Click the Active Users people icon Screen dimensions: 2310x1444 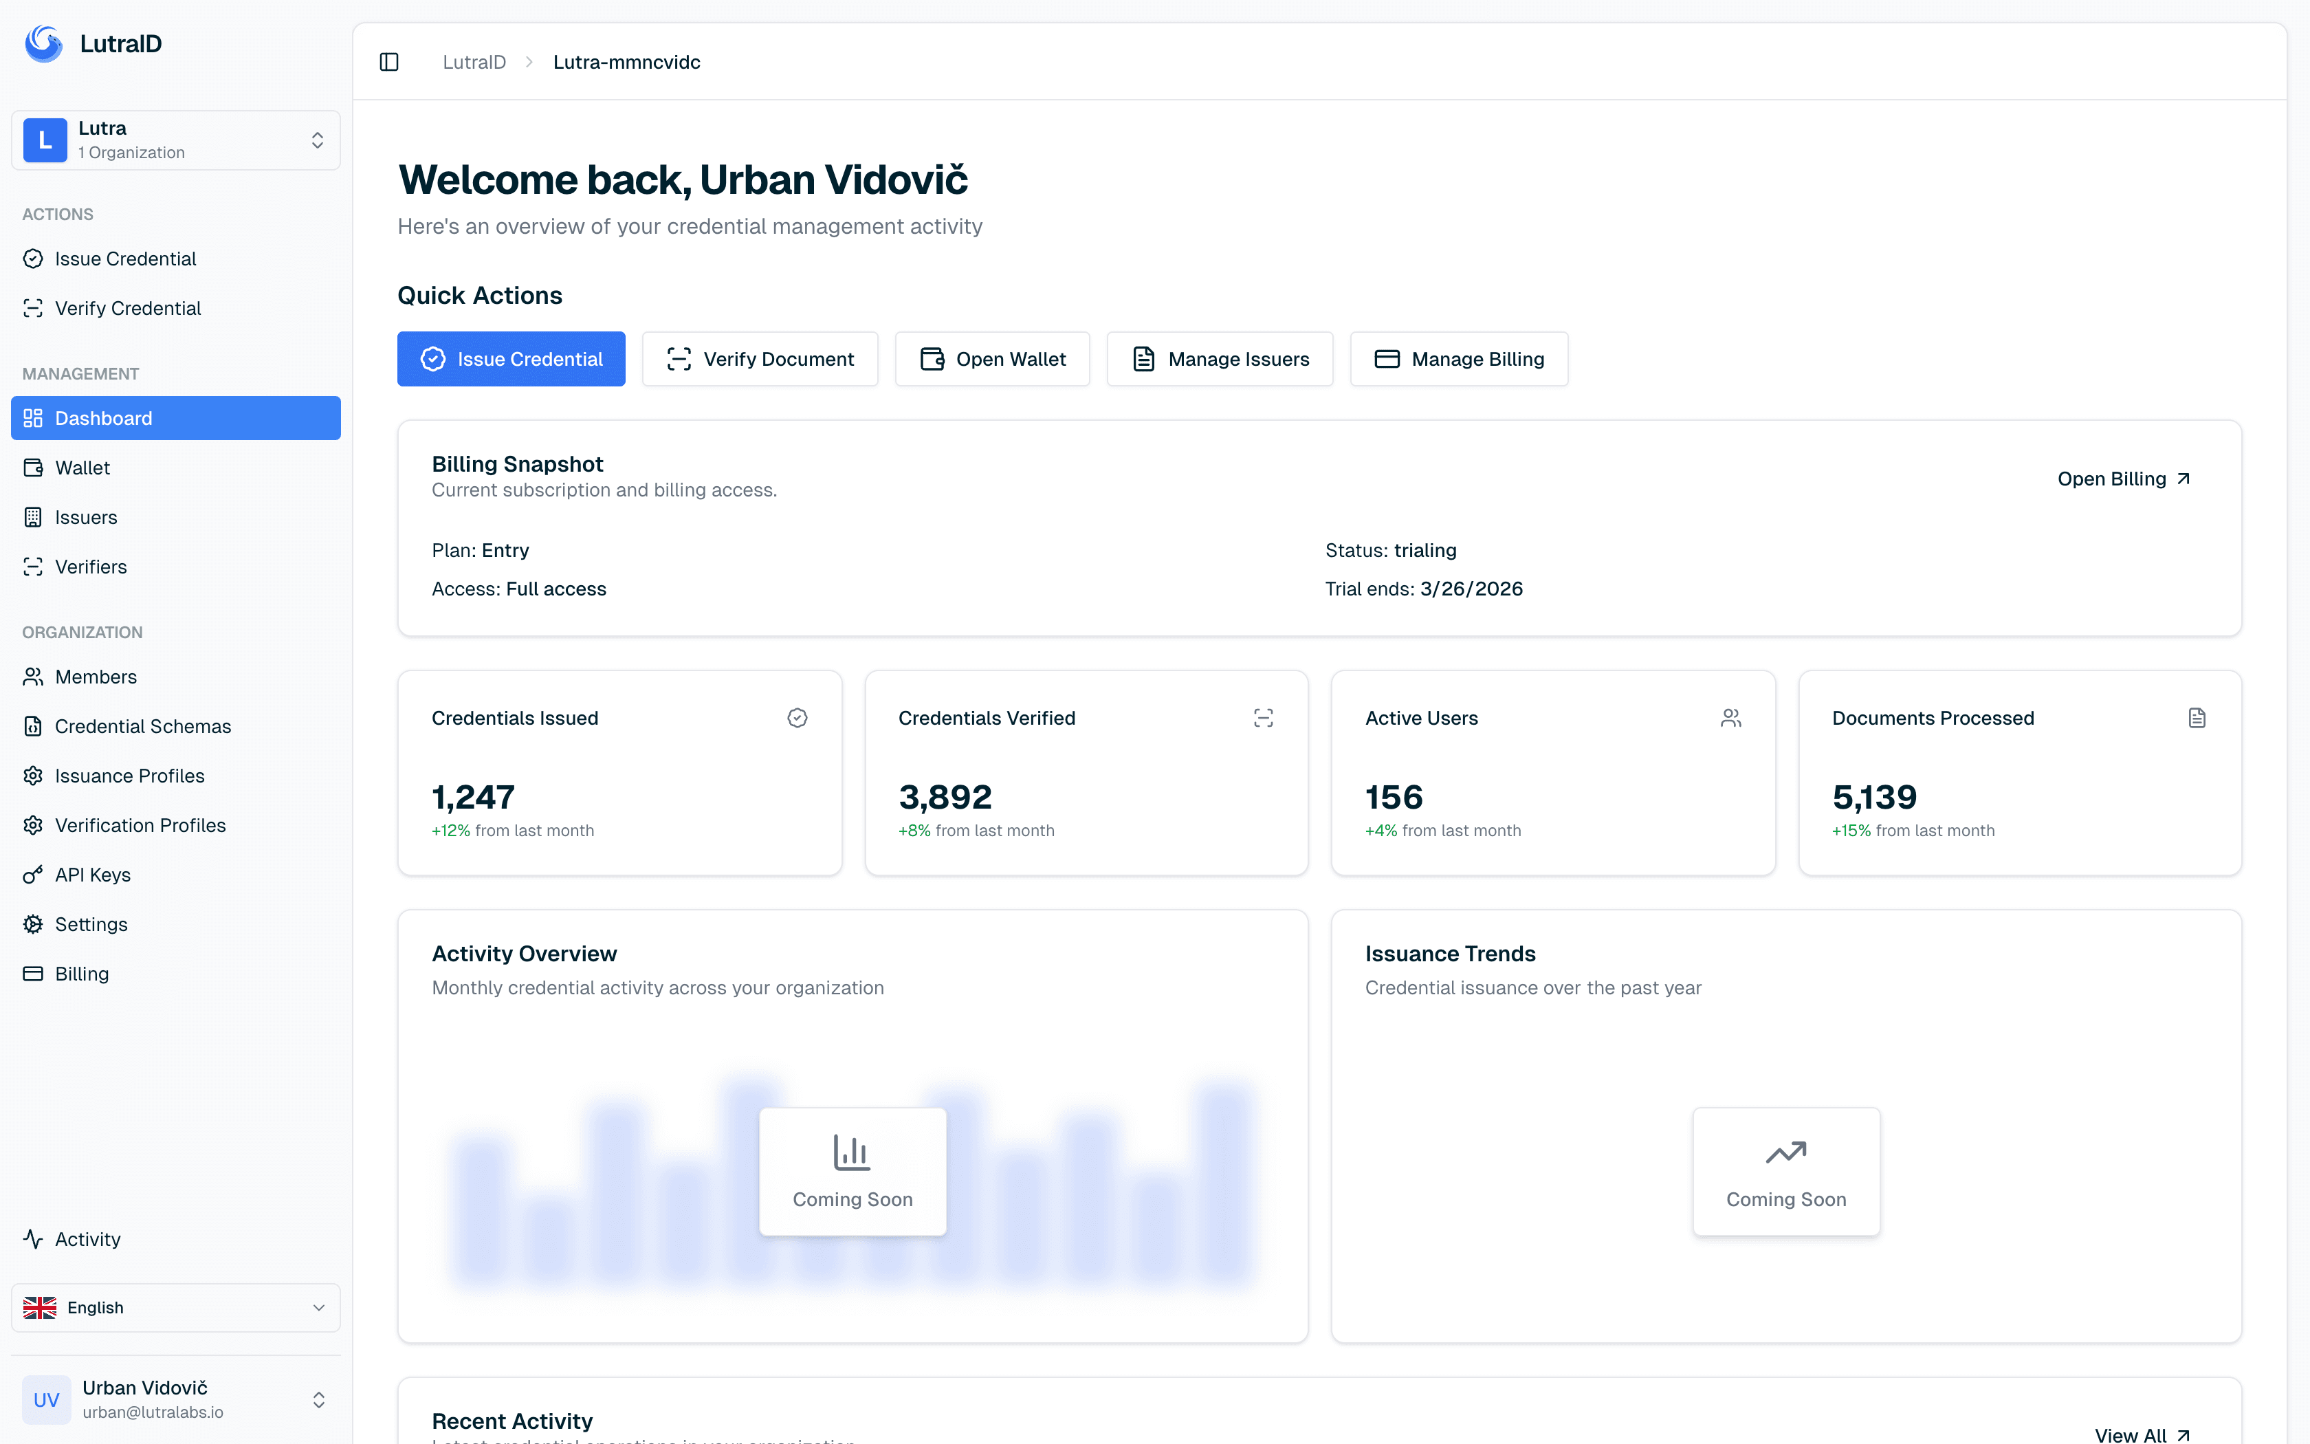pyautogui.click(x=1730, y=718)
